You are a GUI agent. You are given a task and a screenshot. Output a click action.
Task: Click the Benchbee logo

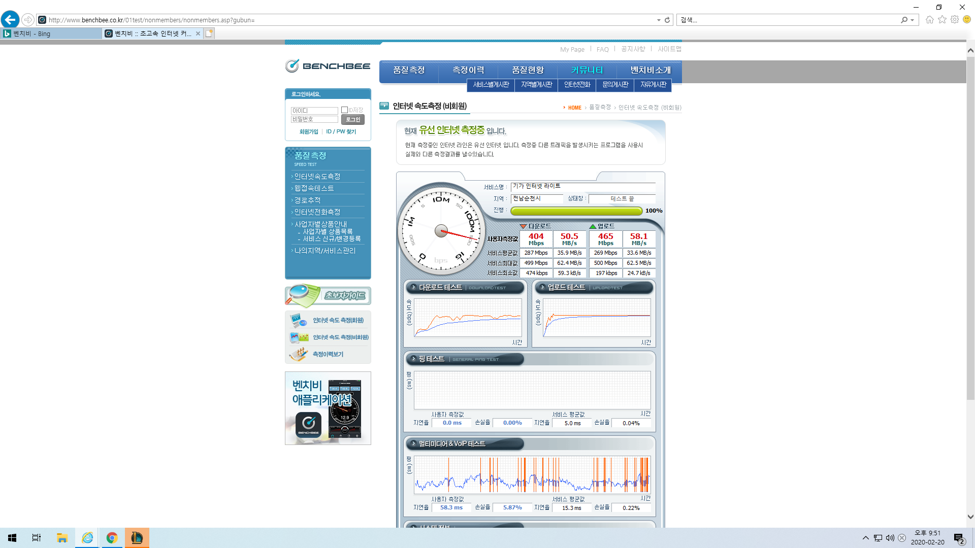tap(328, 66)
